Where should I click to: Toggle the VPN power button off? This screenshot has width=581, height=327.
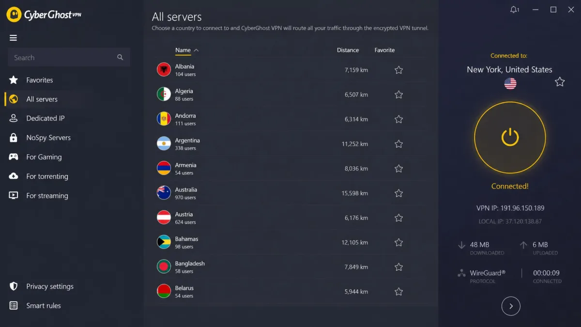(510, 138)
